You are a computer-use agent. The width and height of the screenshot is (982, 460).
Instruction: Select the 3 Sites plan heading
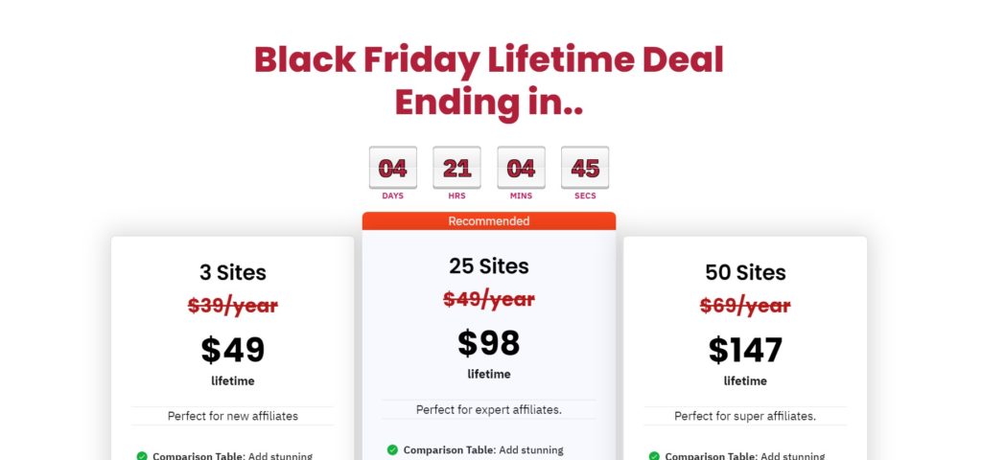coord(233,272)
